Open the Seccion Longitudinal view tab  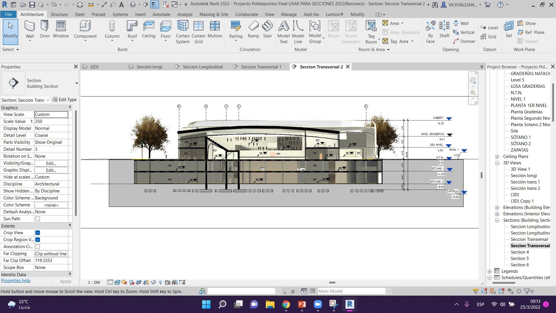point(202,67)
